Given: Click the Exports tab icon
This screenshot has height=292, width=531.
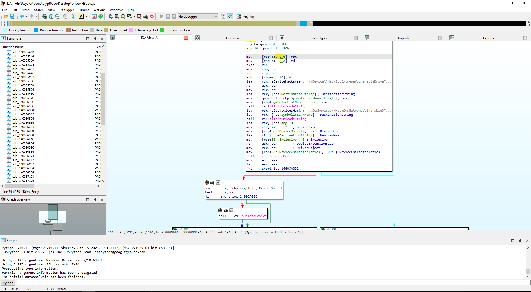Looking at the screenshot, I should pyautogui.click(x=452, y=38).
